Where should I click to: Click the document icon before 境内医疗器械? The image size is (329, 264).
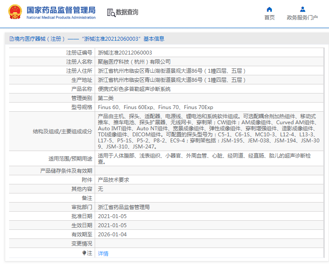[12, 39]
